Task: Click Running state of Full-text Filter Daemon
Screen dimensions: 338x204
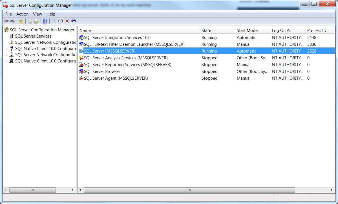Action: 209,44
